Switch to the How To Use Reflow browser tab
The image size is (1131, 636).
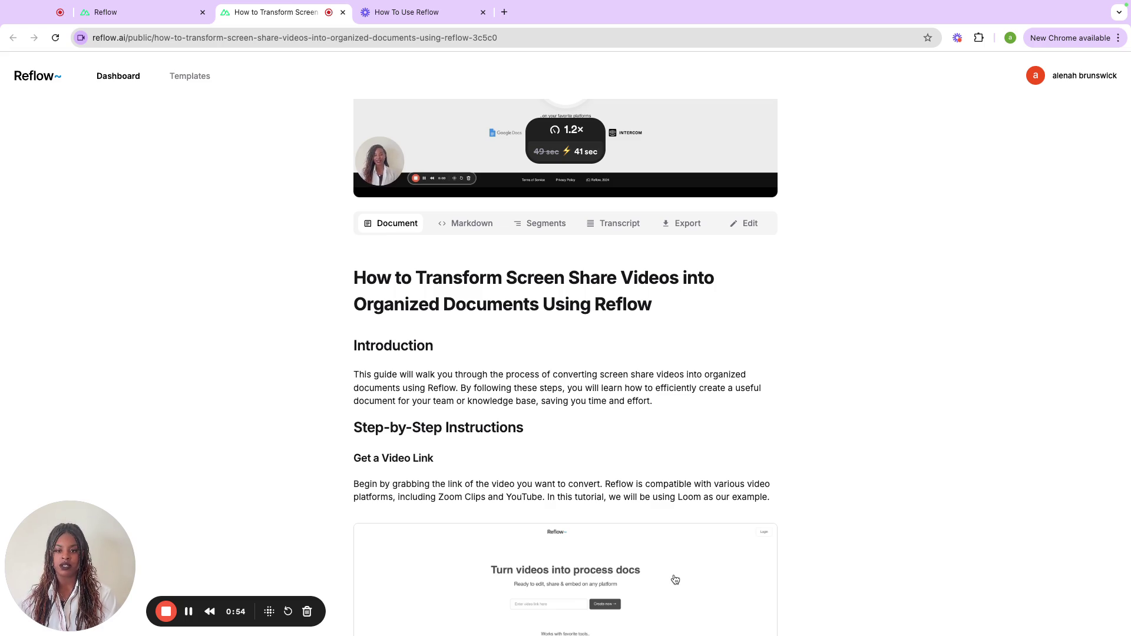(x=406, y=12)
